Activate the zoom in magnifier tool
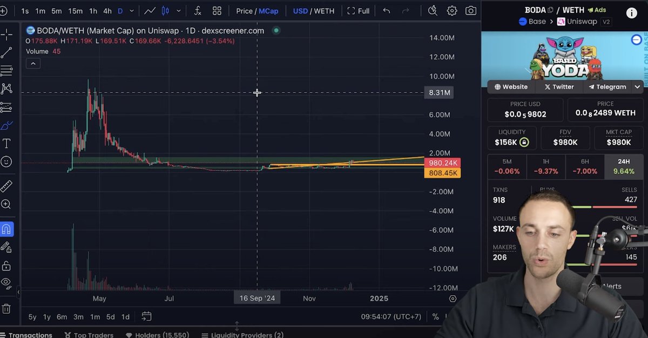Screen dimensions: 648x338 click(6, 204)
